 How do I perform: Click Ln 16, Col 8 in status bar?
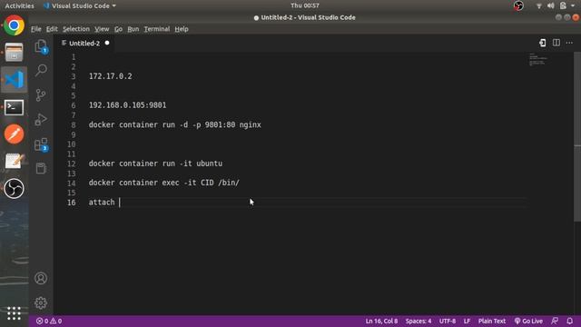tap(381, 321)
